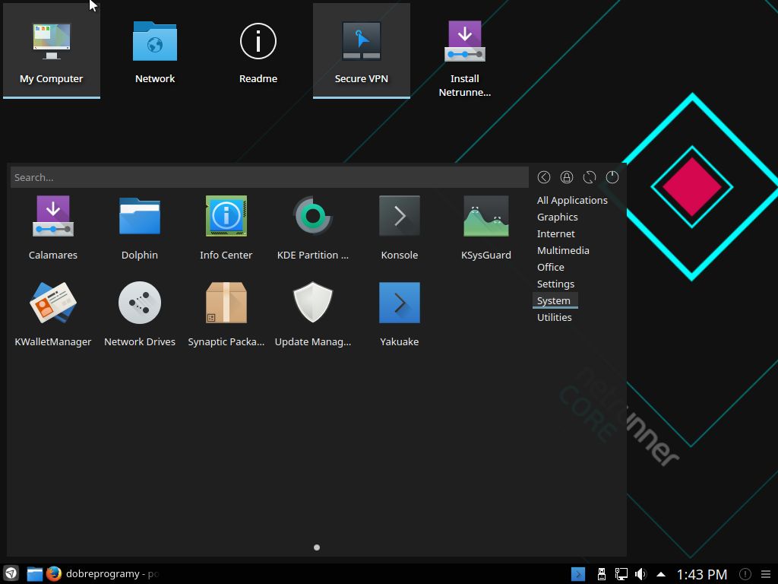
Task: Start KSysGuard system monitor
Action: (x=485, y=228)
